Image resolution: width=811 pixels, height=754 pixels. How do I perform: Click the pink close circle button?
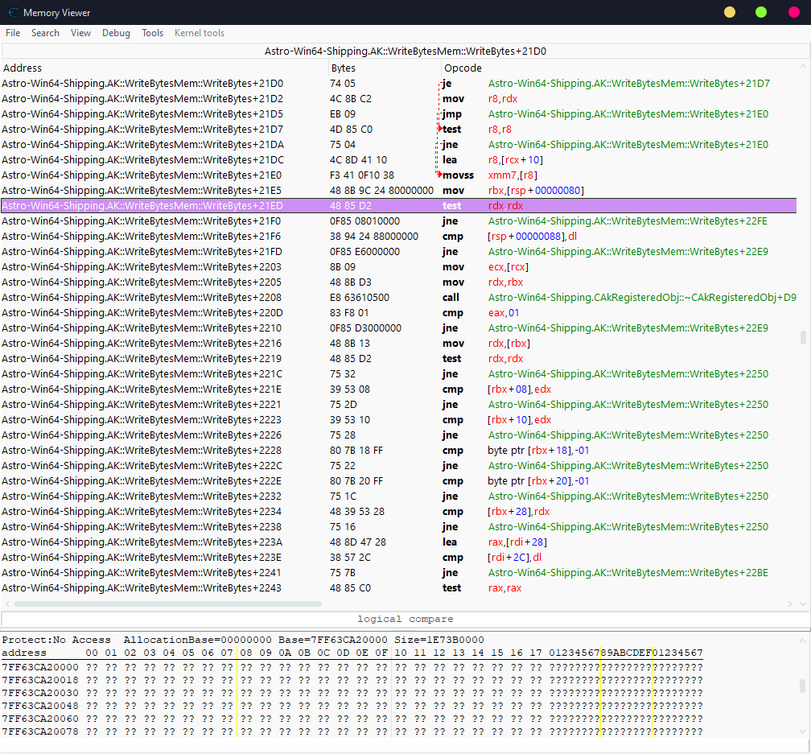(792, 12)
